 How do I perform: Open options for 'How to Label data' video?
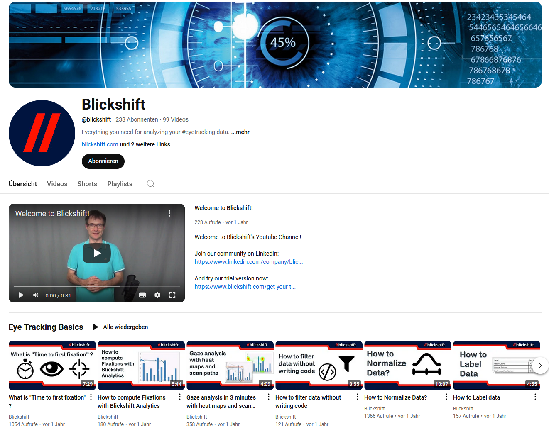(x=535, y=397)
